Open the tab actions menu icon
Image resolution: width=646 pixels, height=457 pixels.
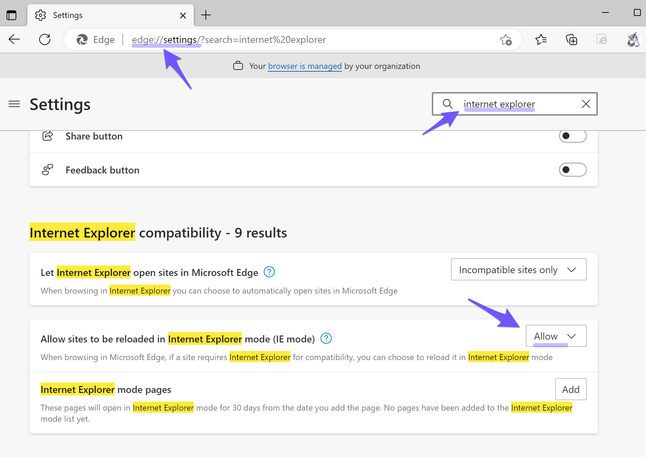11,15
